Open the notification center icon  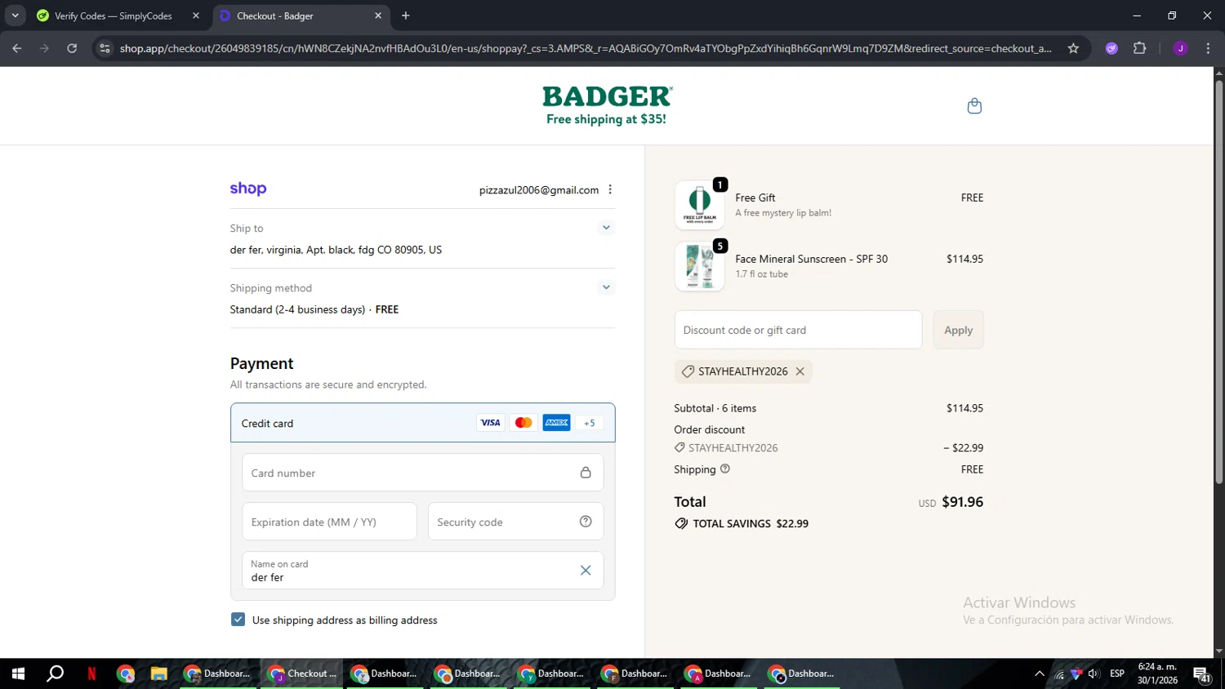1202,673
